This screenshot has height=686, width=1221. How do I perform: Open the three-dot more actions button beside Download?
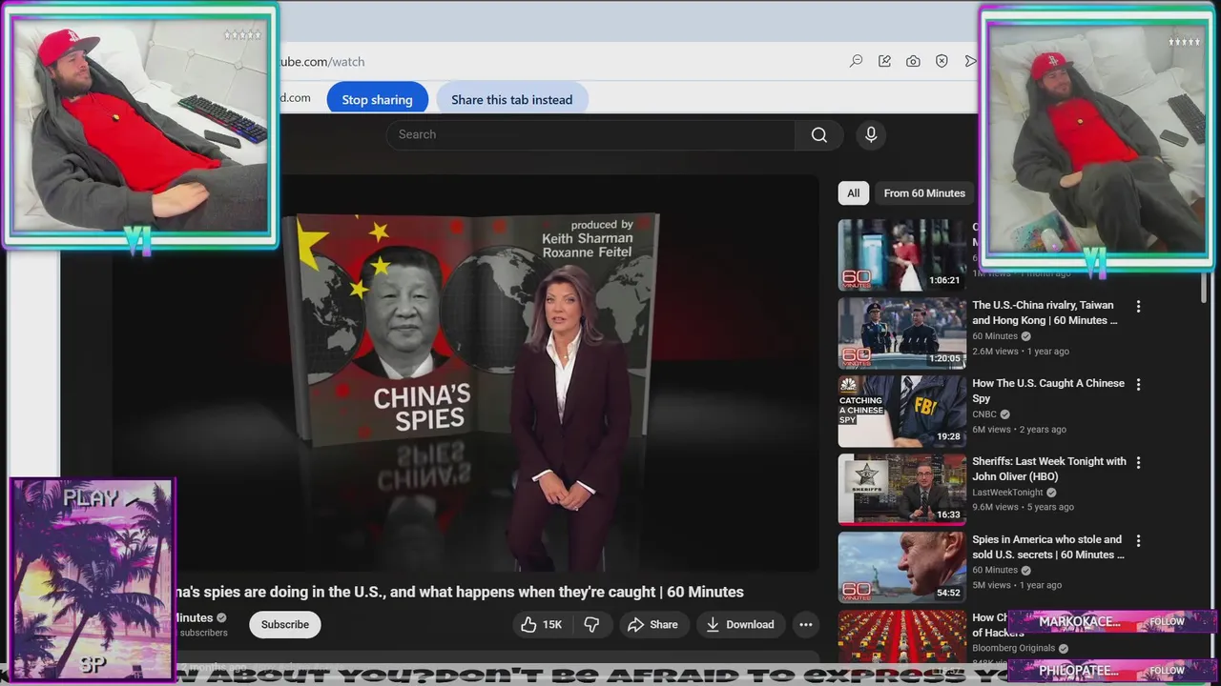pyautogui.click(x=806, y=624)
